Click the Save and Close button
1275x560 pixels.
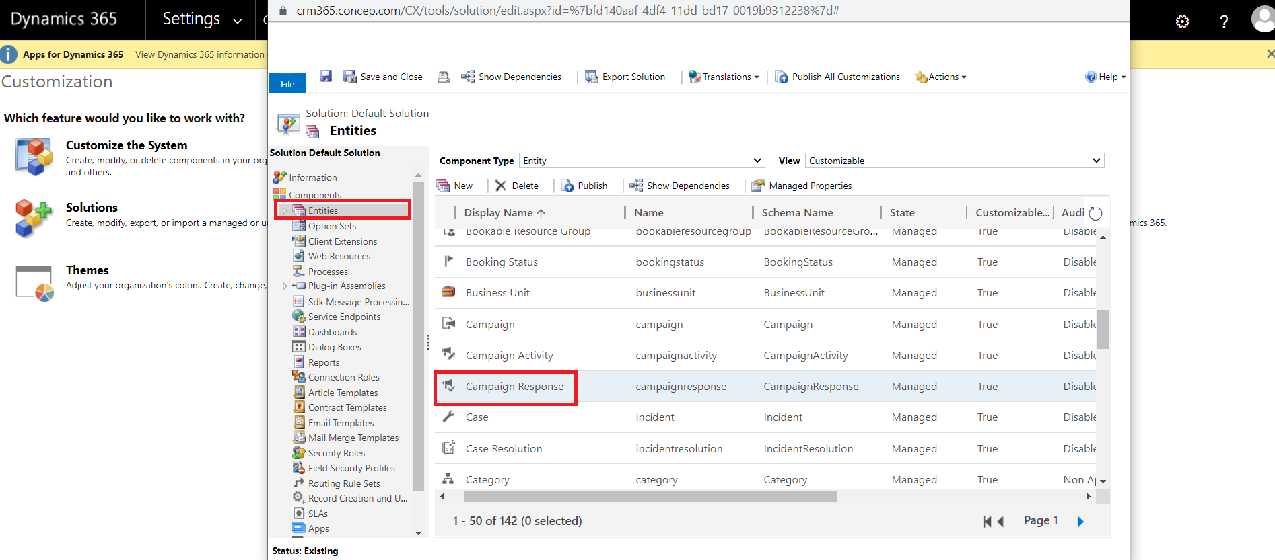(x=383, y=77)
